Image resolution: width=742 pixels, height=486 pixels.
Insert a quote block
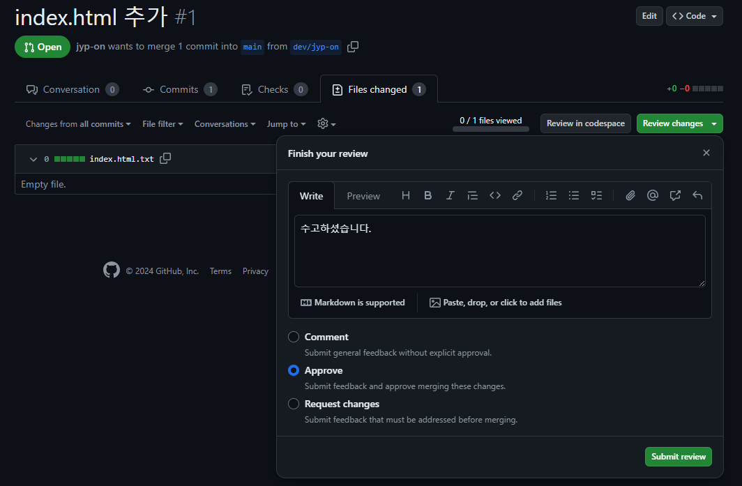click(x=472, y=195)
